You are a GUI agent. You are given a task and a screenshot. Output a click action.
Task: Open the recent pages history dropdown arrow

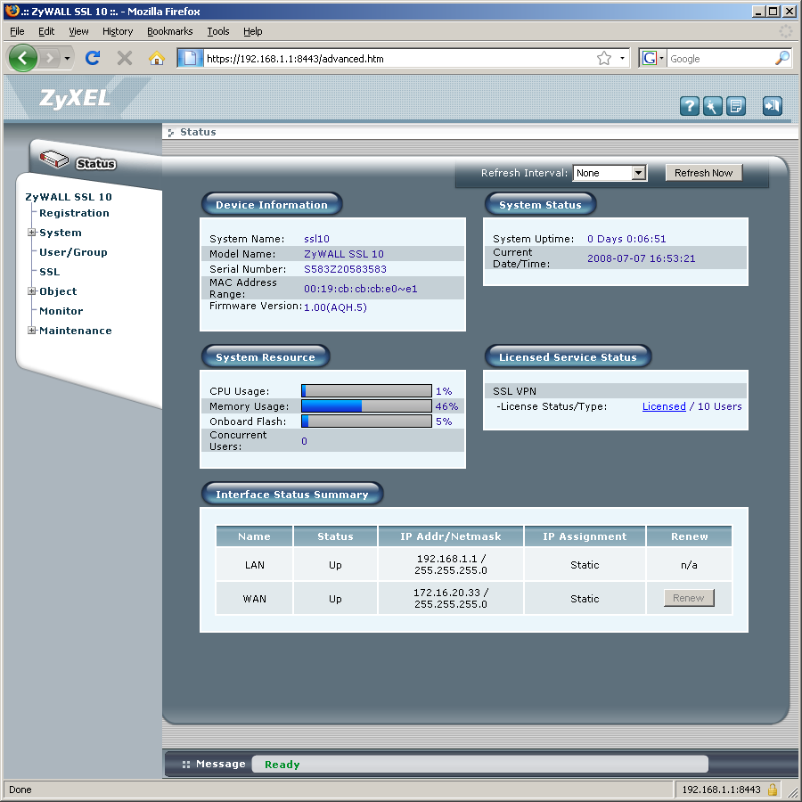(x=67, y=58)
